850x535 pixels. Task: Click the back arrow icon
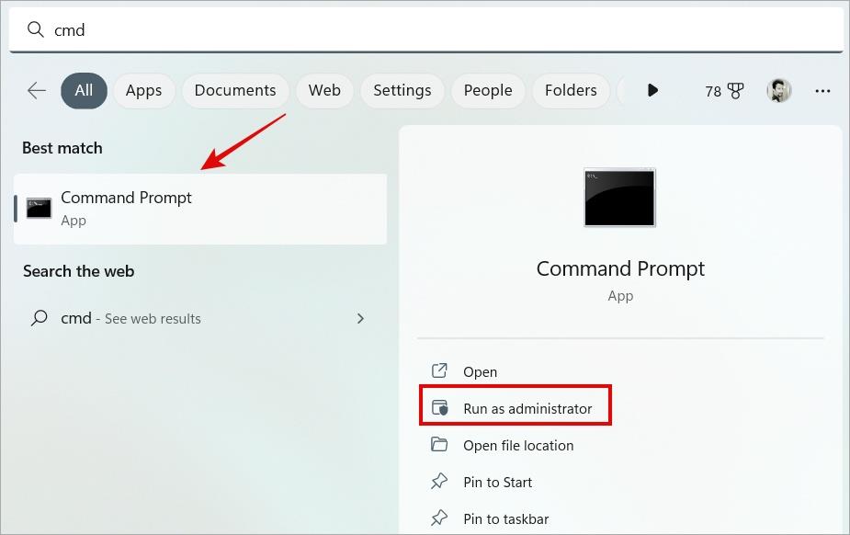tap(37, 90)
